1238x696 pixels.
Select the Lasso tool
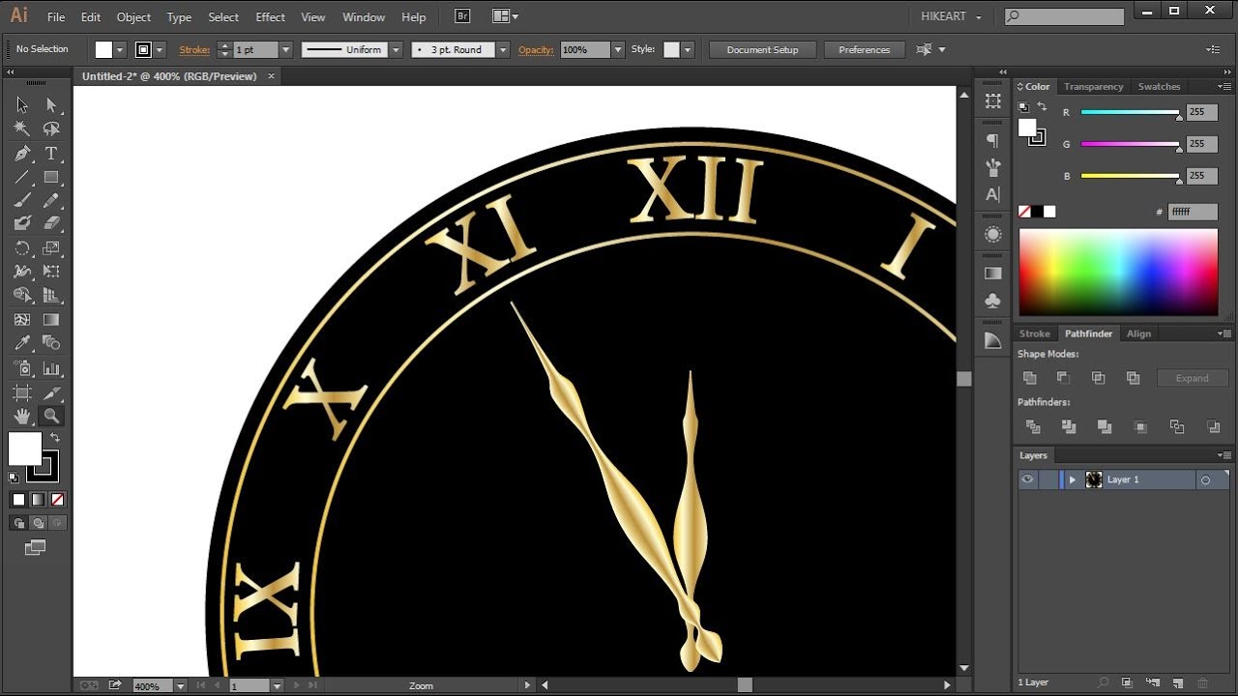click(51, 129)
